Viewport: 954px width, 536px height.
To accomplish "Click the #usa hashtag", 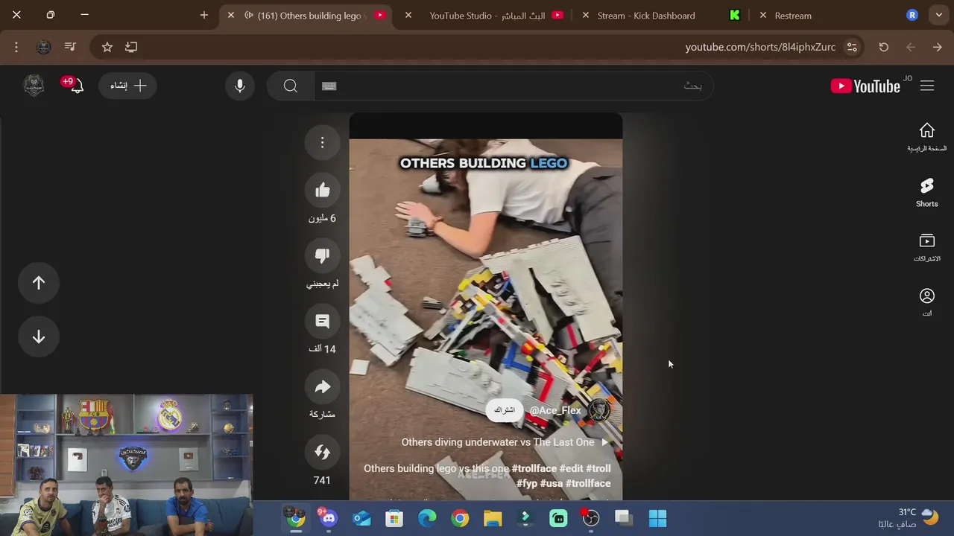I will point(551,483).
